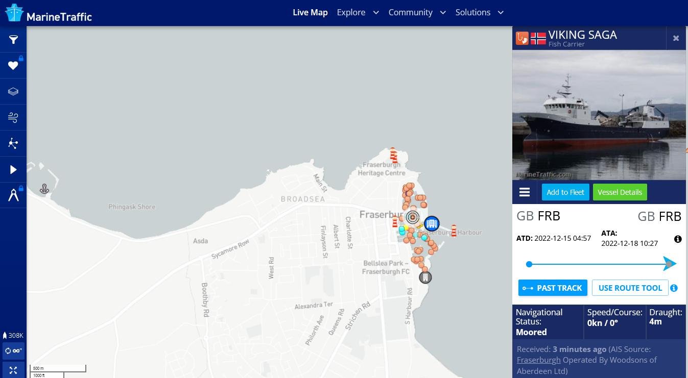This screenshot has width=688, height=378.
Task: Show the weather wind overlay
Action: [x=13, y=117]
